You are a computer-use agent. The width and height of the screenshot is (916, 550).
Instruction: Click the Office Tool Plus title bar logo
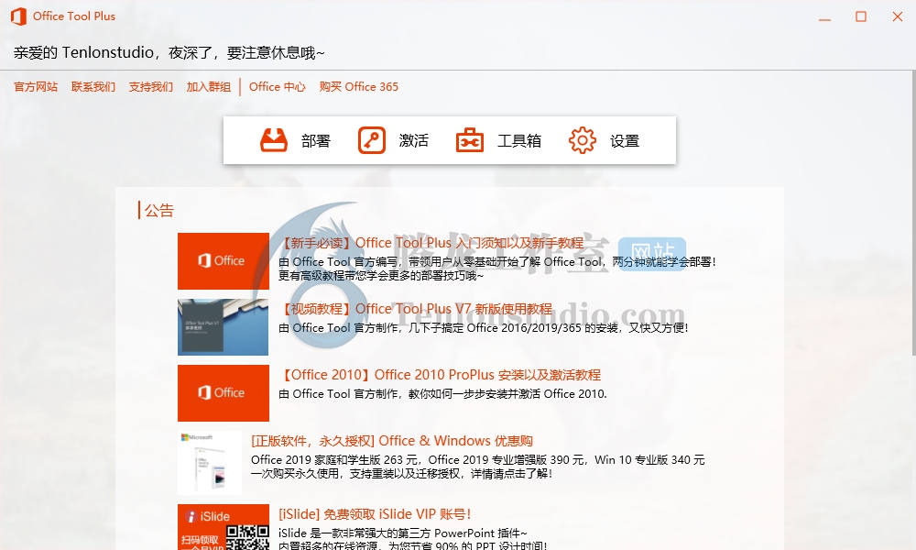(x=18, y=16)
